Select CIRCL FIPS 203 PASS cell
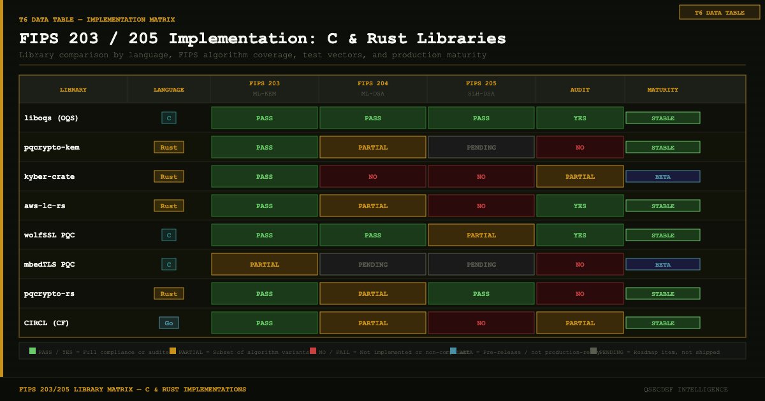This screenshot has width=765, height=401. 265,323
